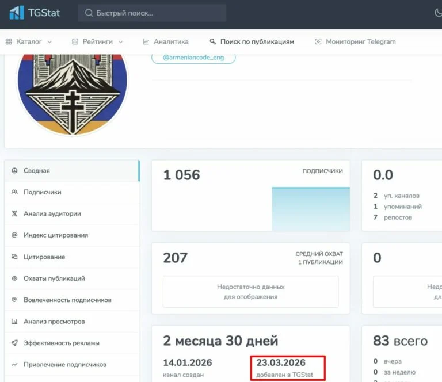Toggle dark mode moon icon
Image resolution: width=442 pixels, height=382 pixels.
437,13
